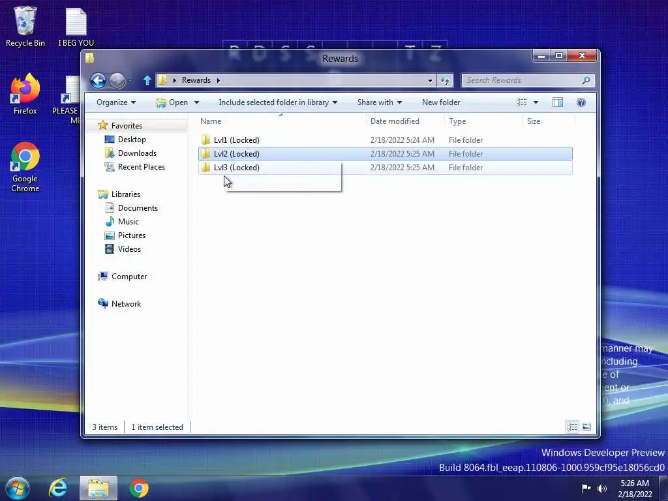Switch to details view from status bar icon

click(x=572, y=427)
